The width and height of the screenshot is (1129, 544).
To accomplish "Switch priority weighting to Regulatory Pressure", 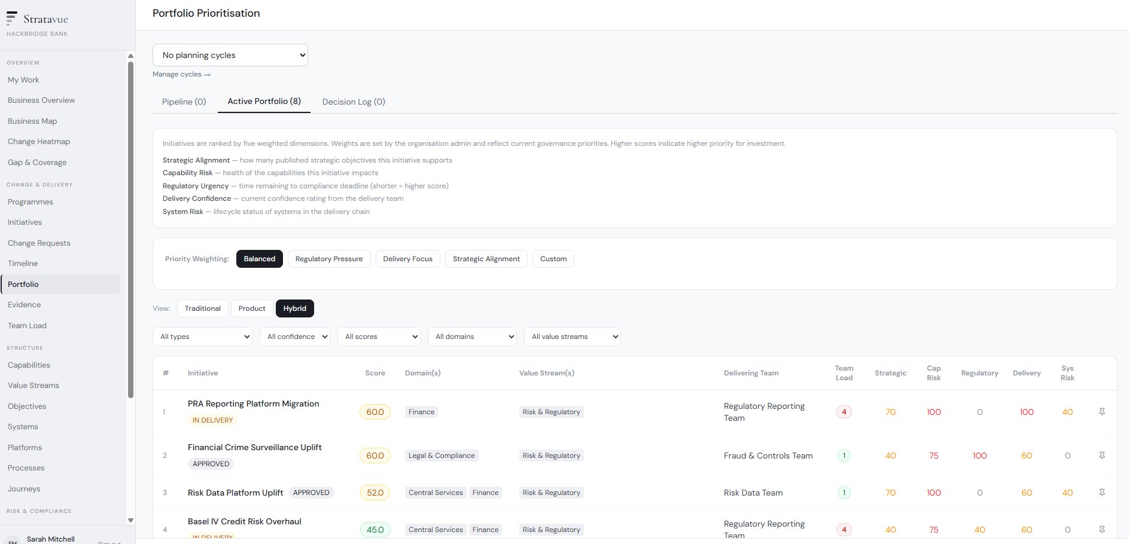I will pyautogui.click(x=329, y=258).
